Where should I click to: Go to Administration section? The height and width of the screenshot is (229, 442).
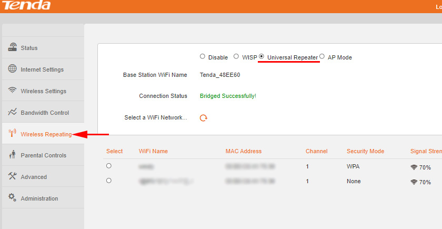[x=39, y=198]
